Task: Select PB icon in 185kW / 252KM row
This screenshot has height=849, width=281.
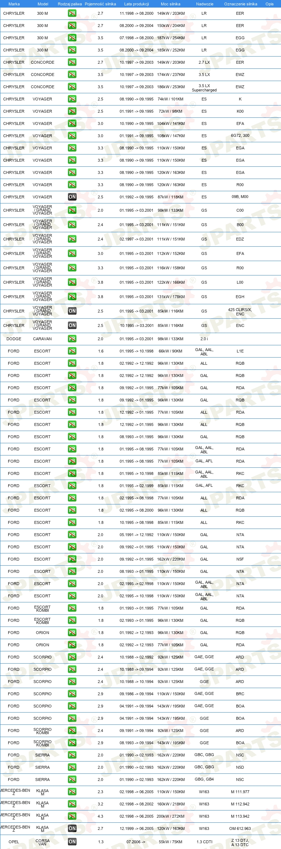Action: click(x=72, y=50)
